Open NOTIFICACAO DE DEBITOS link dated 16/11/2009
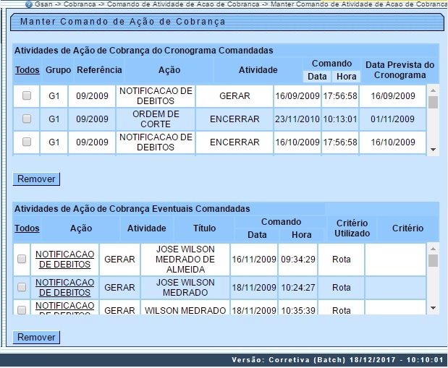Image resolution: width=448 pixels, height=368 pixels. 64,259
